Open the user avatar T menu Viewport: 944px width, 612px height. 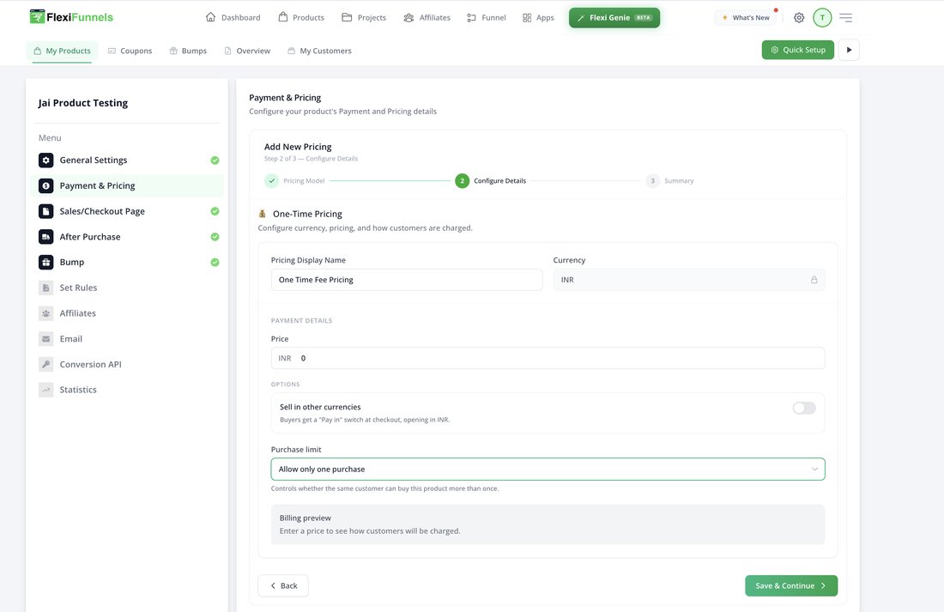(x=822, y=17)
